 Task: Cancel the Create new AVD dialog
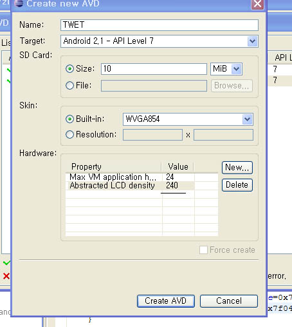(229, 301)
